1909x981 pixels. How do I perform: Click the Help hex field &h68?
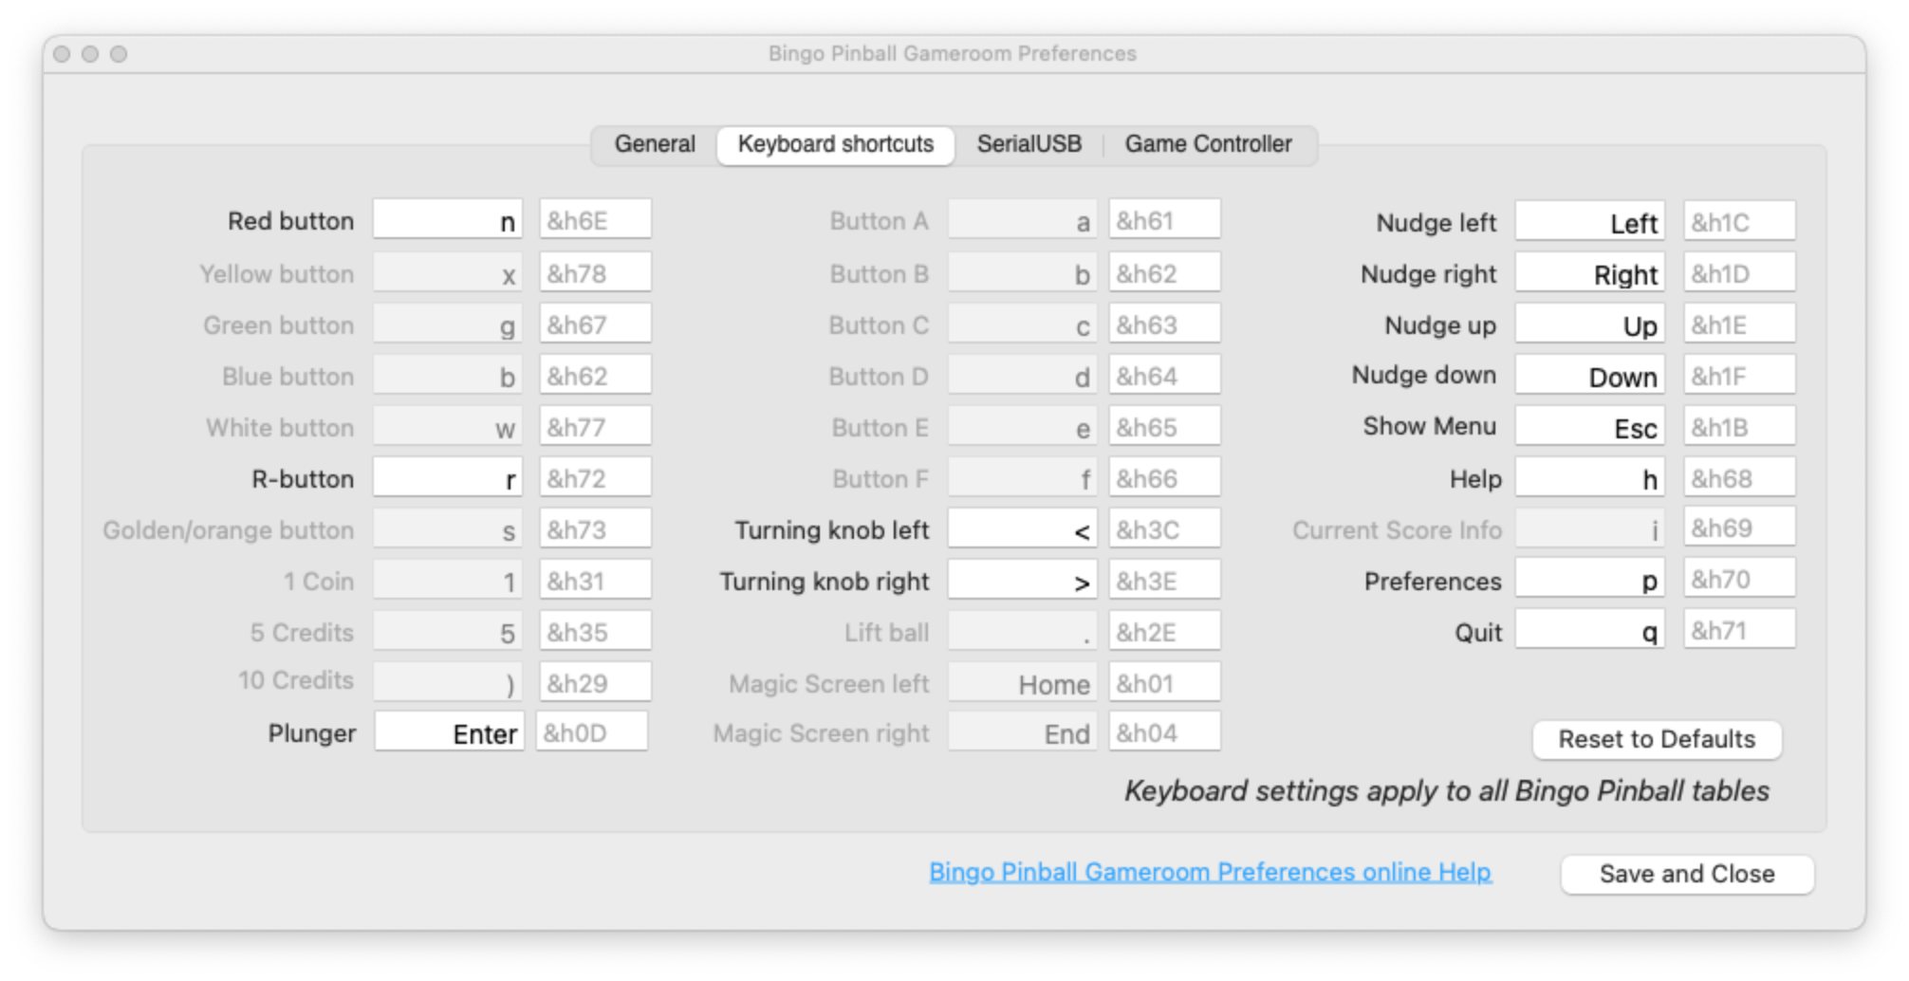[1739, 477]
